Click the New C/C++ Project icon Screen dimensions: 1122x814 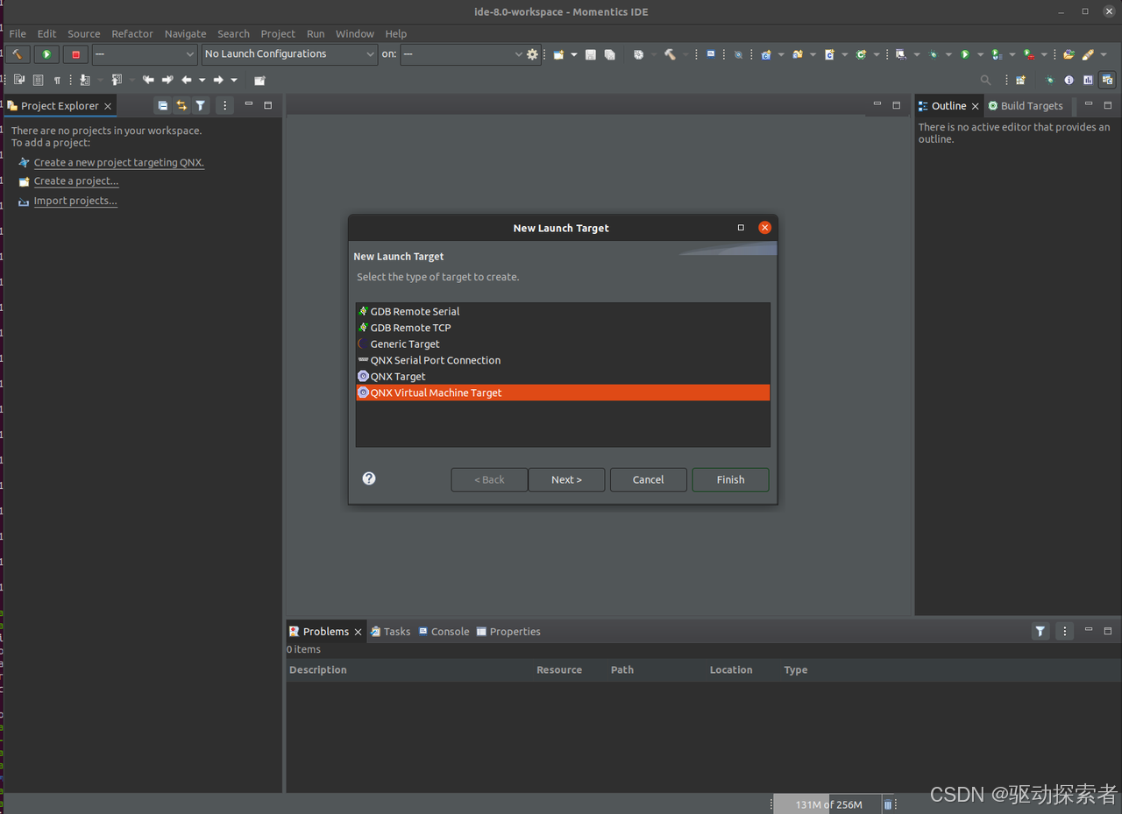pyautogui.click(x=765, y=54)
